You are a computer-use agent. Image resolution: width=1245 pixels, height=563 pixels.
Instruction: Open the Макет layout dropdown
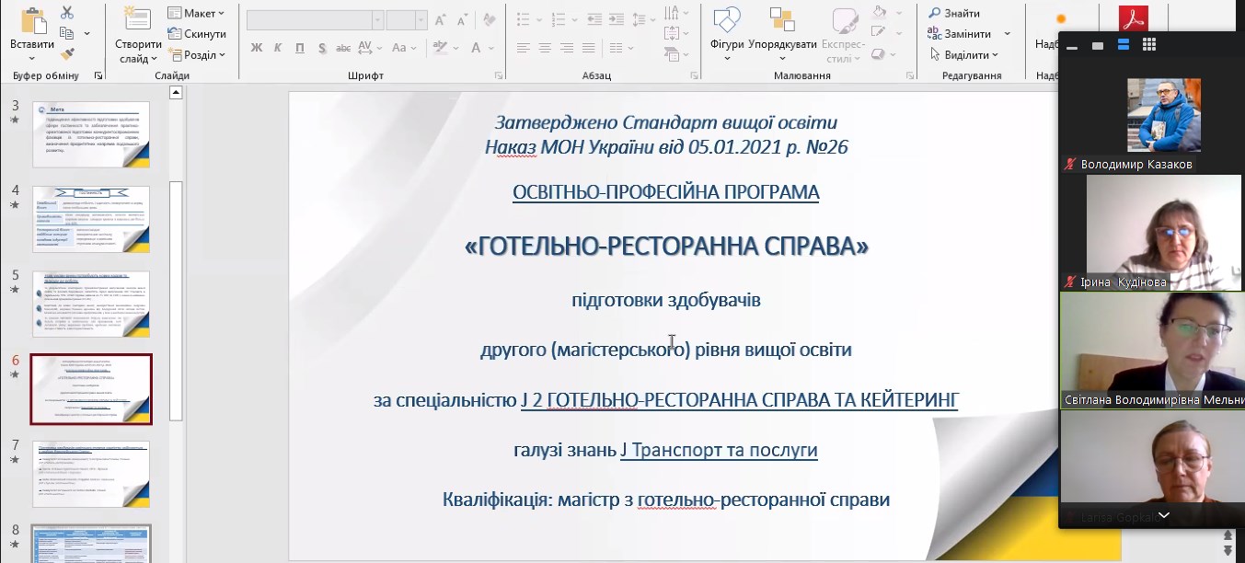click(x=198, y=13)
